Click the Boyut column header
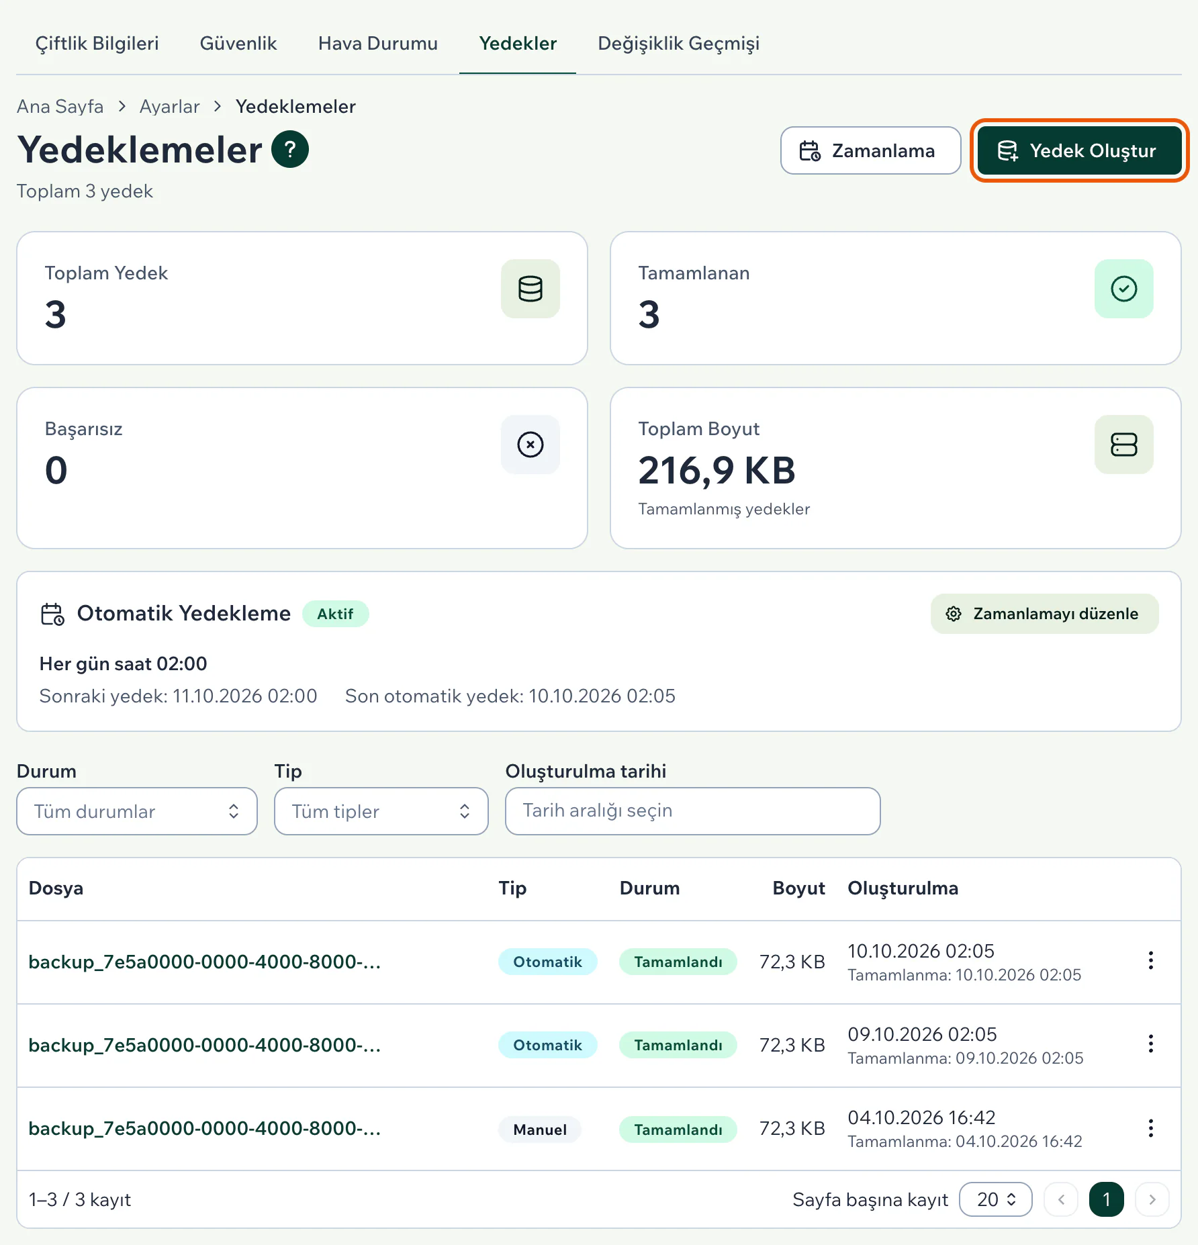Screen dimensions: 1198x1245 click(x=799, y=888)
